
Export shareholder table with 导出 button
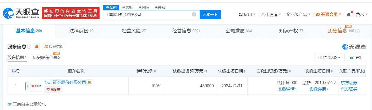(x=356, y=58)
